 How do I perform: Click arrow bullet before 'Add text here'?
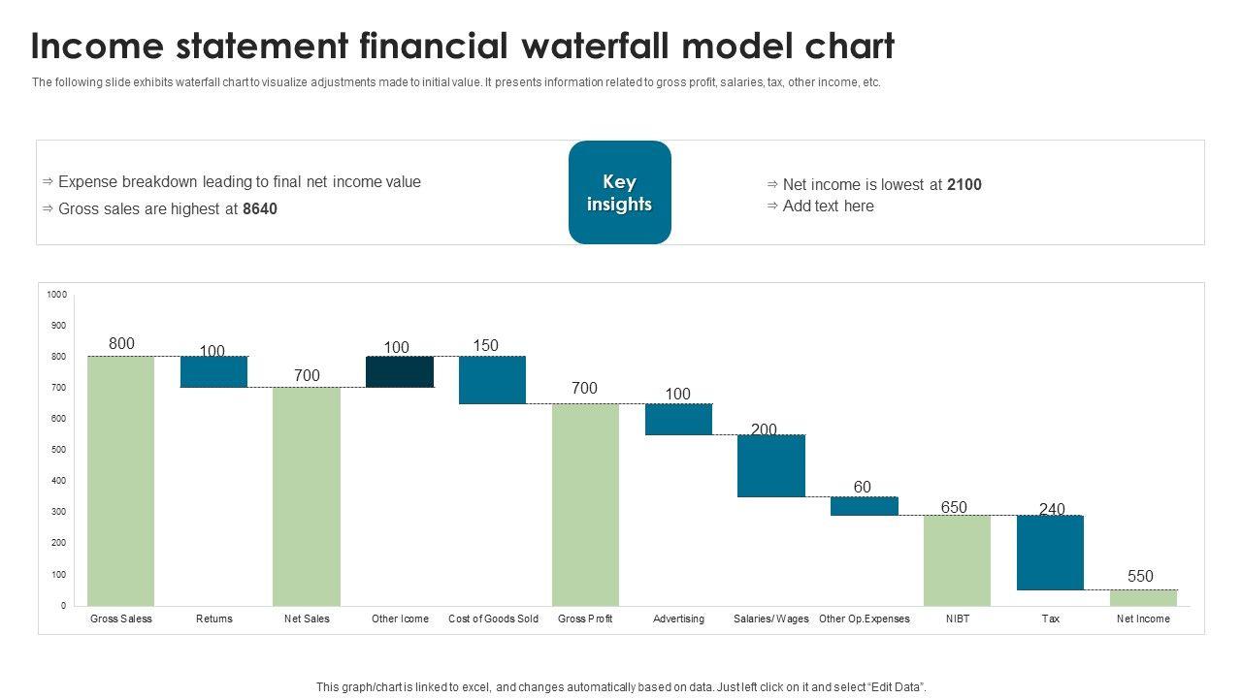coord(772,206)
